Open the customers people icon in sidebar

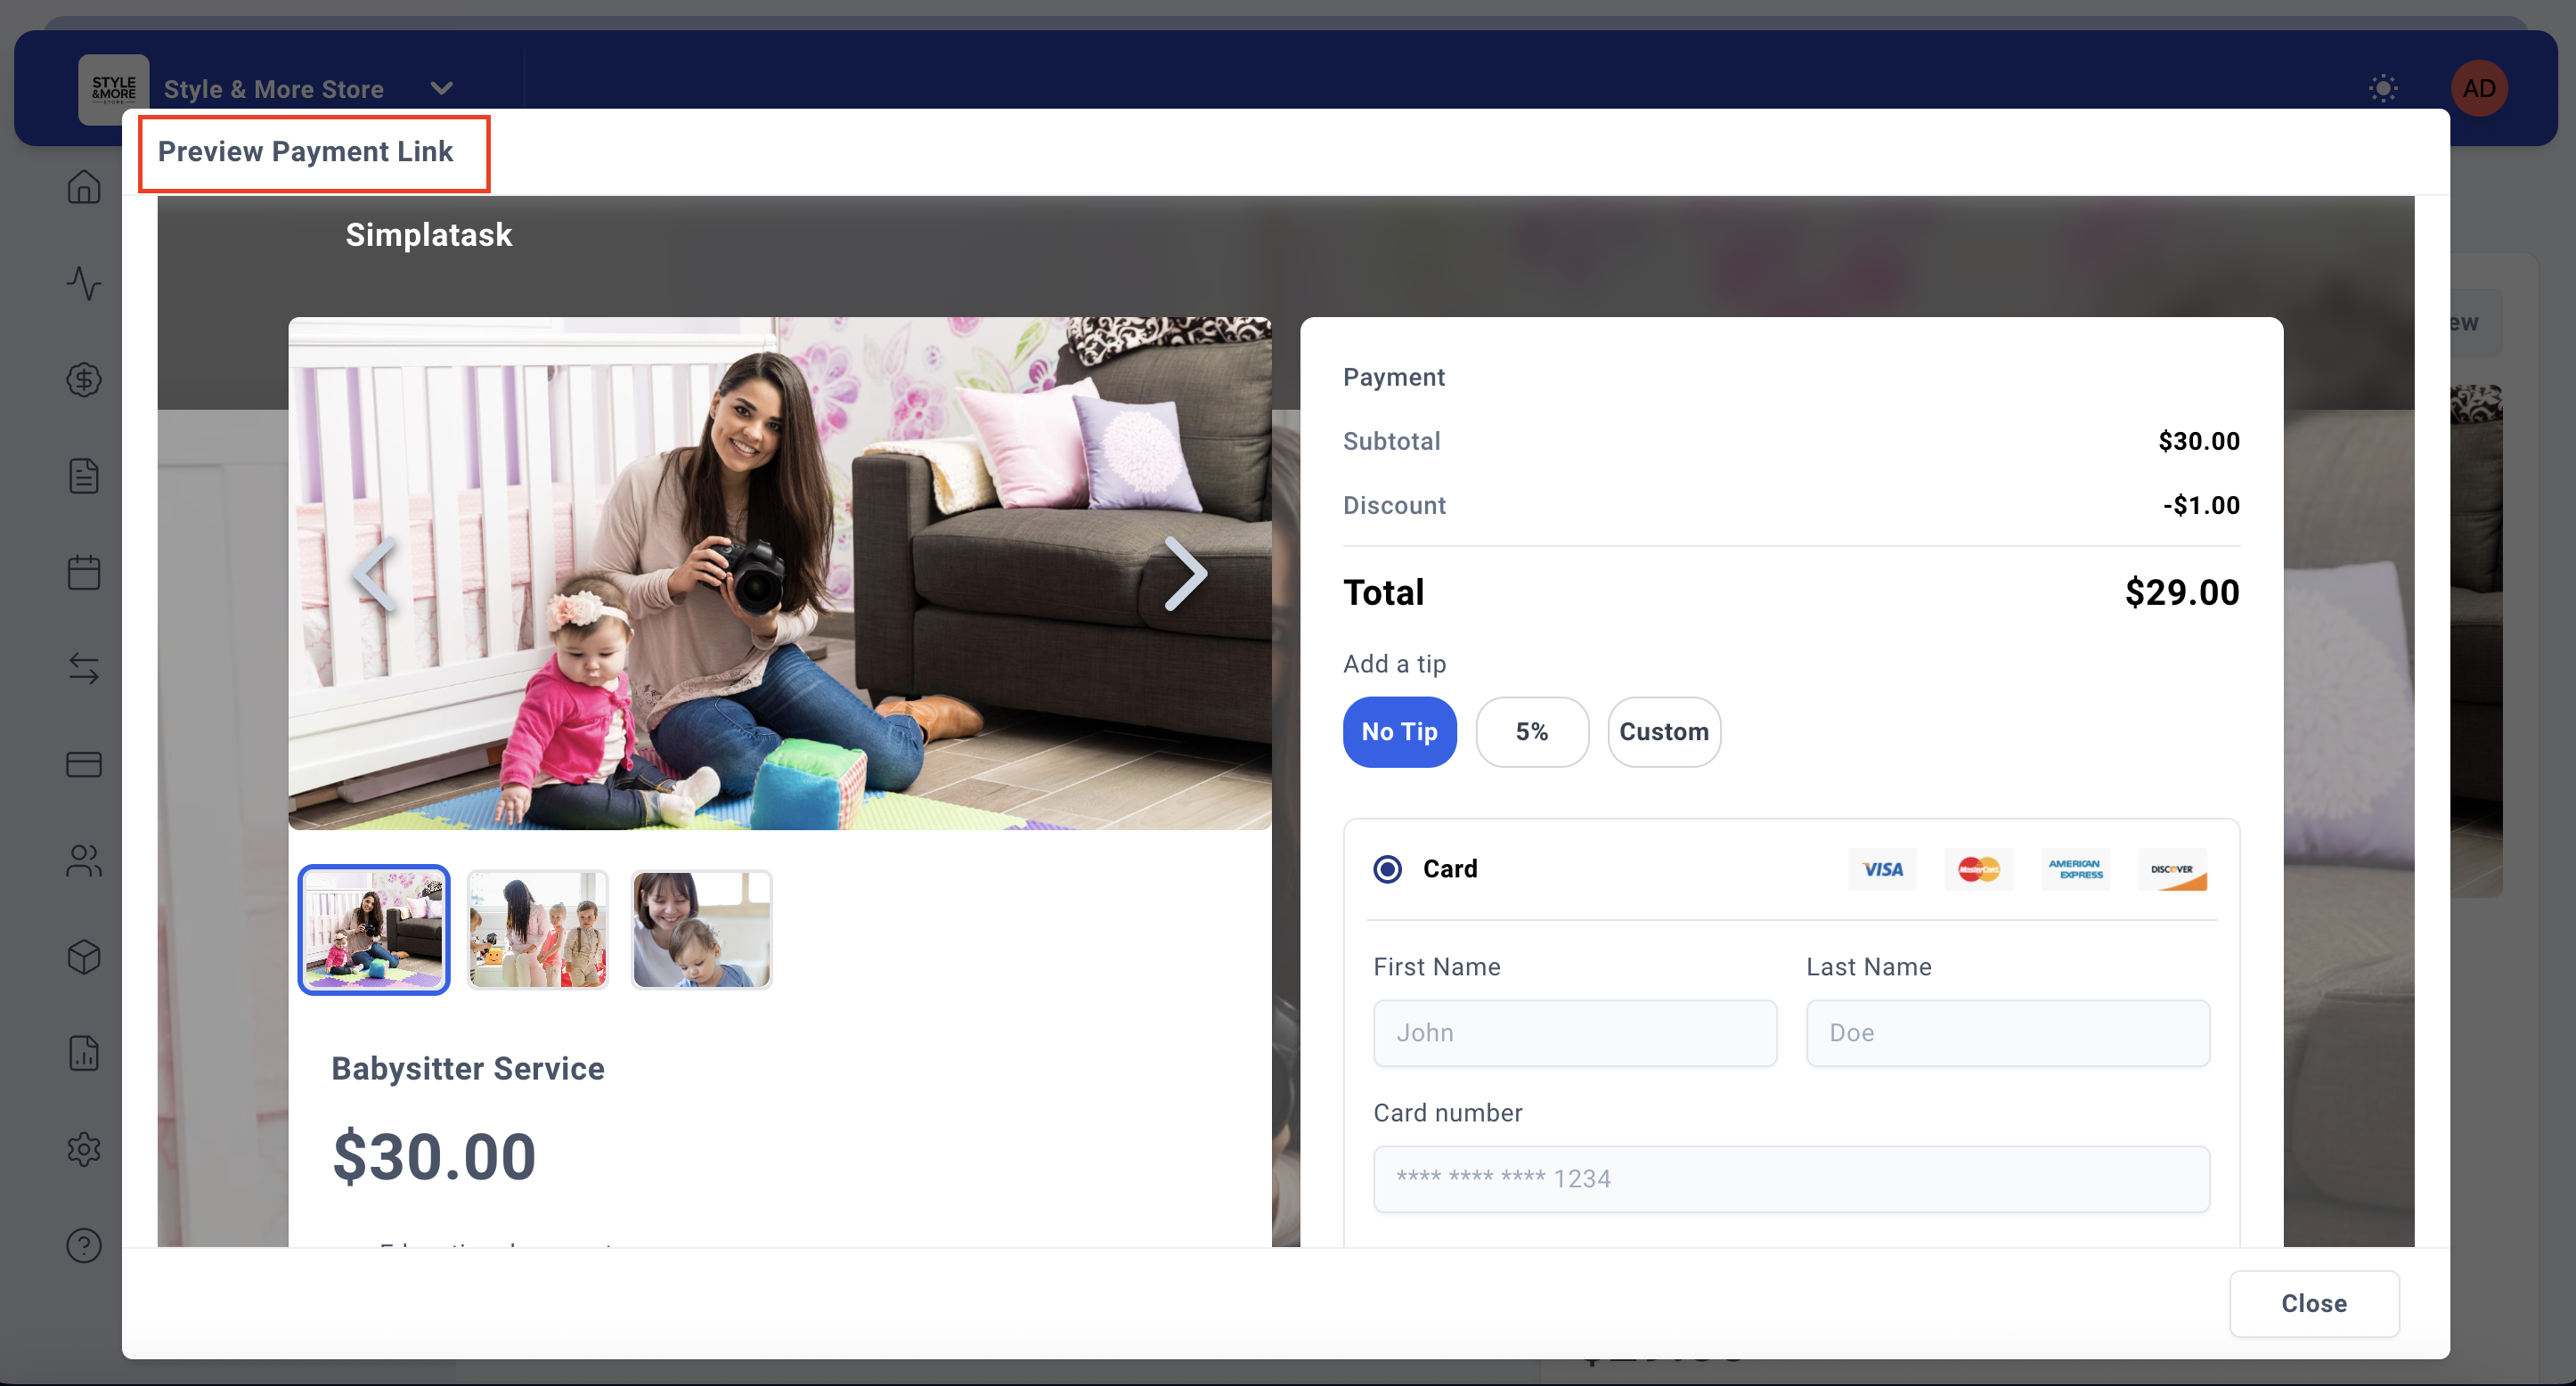(x=84, y=861)
